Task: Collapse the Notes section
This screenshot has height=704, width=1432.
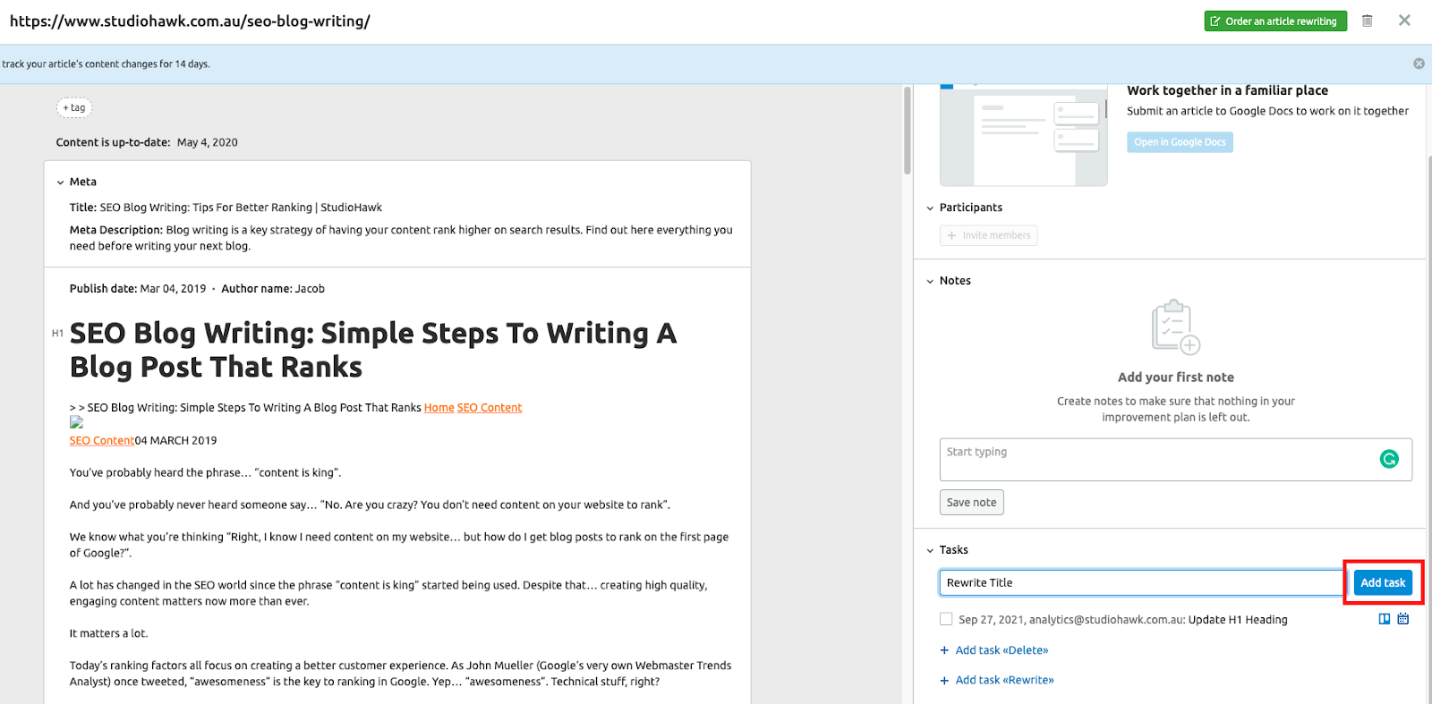Action: point(930,282)
